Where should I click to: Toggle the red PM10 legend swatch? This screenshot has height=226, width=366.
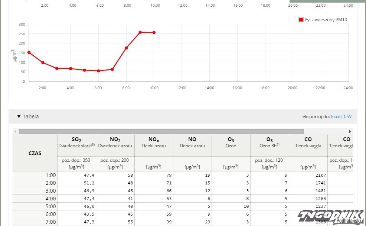coord(301,20)
